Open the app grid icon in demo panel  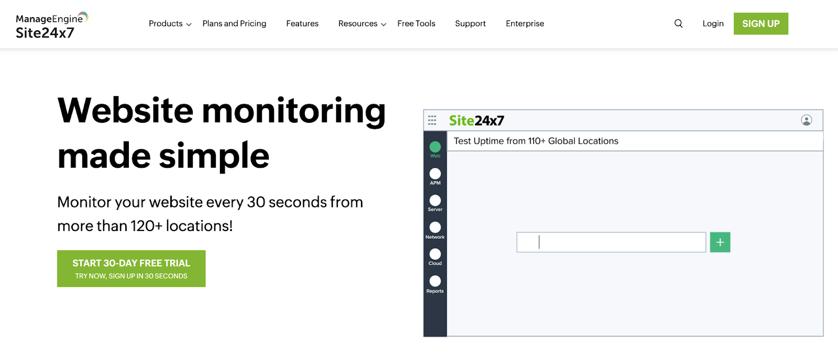432,121
